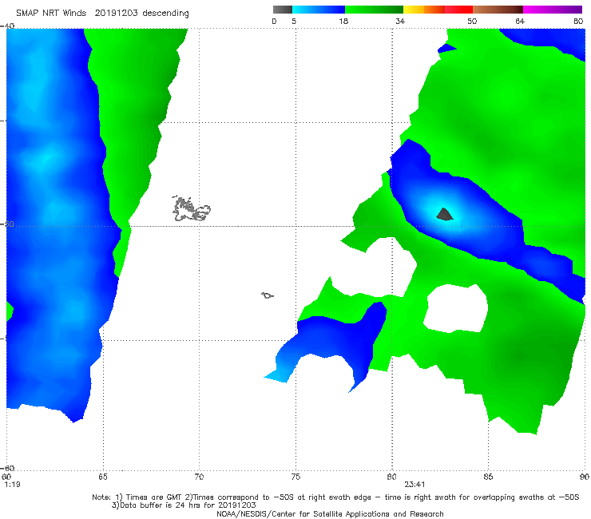Click the dark gray low-wind triangle patch

444,215
